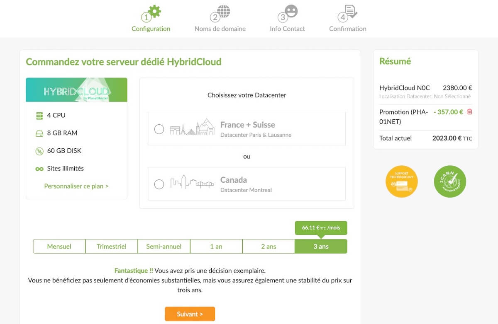Choose the Trimestriel billing period
This screenshot has height=324, width=498.
[x=112, y=246]
